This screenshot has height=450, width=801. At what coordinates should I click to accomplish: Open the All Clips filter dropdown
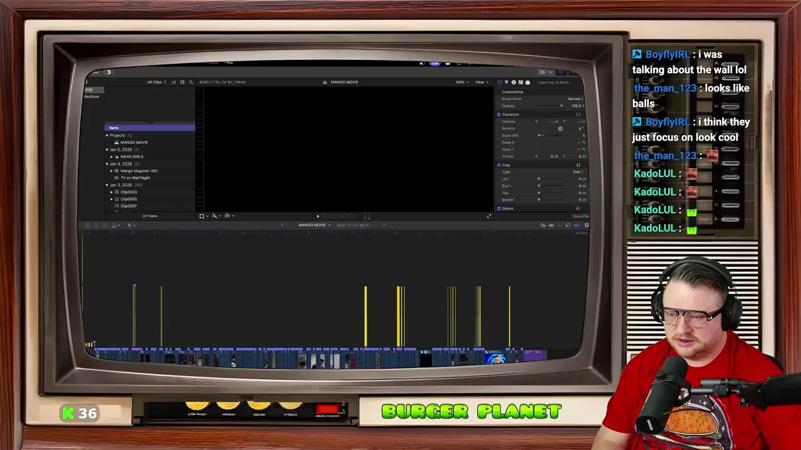tap(156, 82)
